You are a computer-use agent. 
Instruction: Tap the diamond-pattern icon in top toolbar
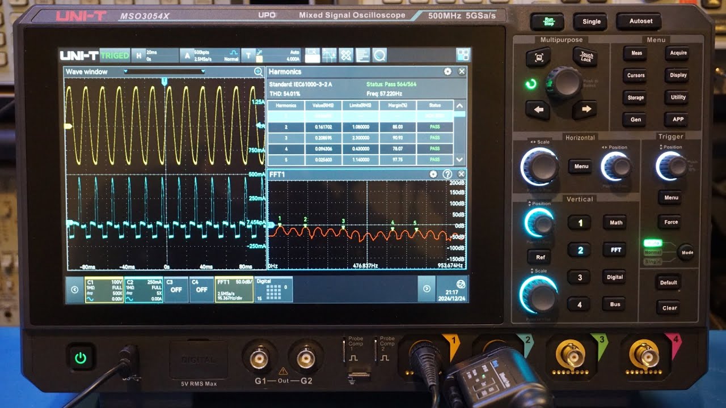[x=346, y=55]
